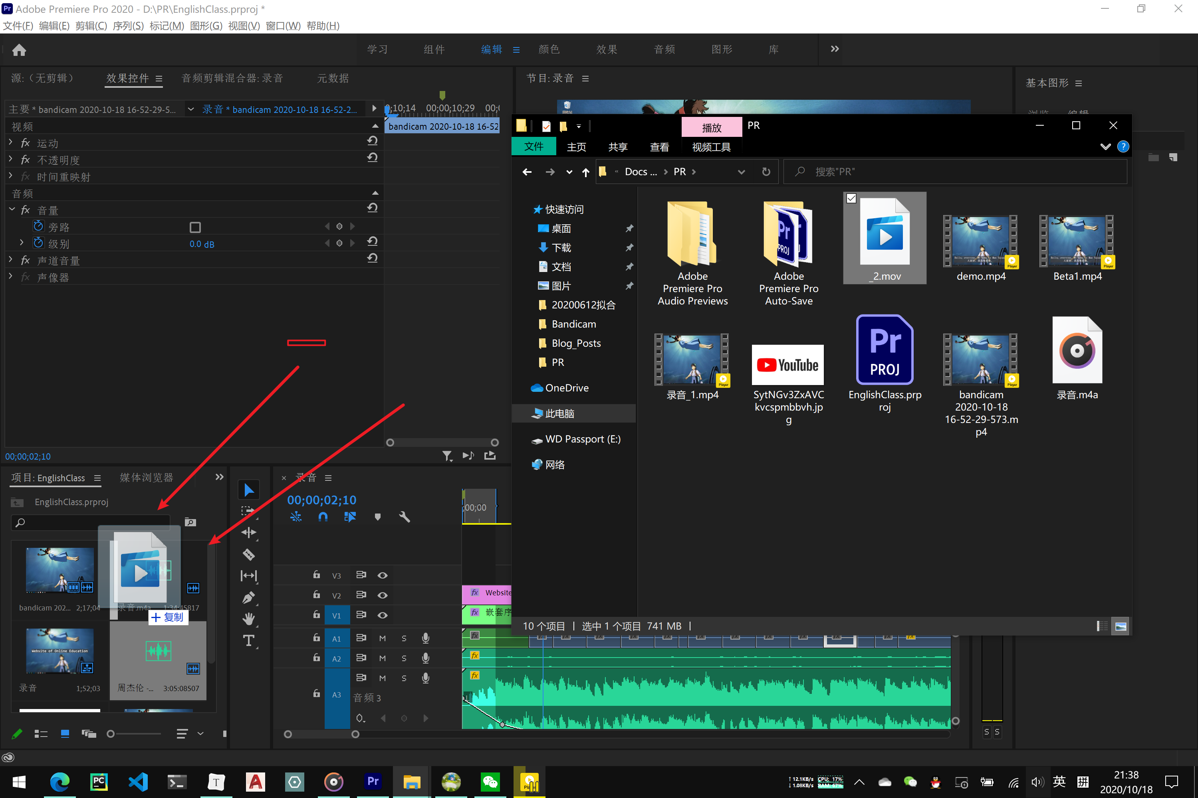Toggle the checkbox on _2.mov file
The height and width of the screenshot is (798, 1198).
pos(851,198)
